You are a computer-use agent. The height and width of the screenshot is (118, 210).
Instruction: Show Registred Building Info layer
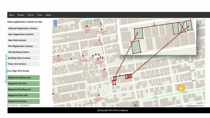pyautogui.click(x=23, y=89)
